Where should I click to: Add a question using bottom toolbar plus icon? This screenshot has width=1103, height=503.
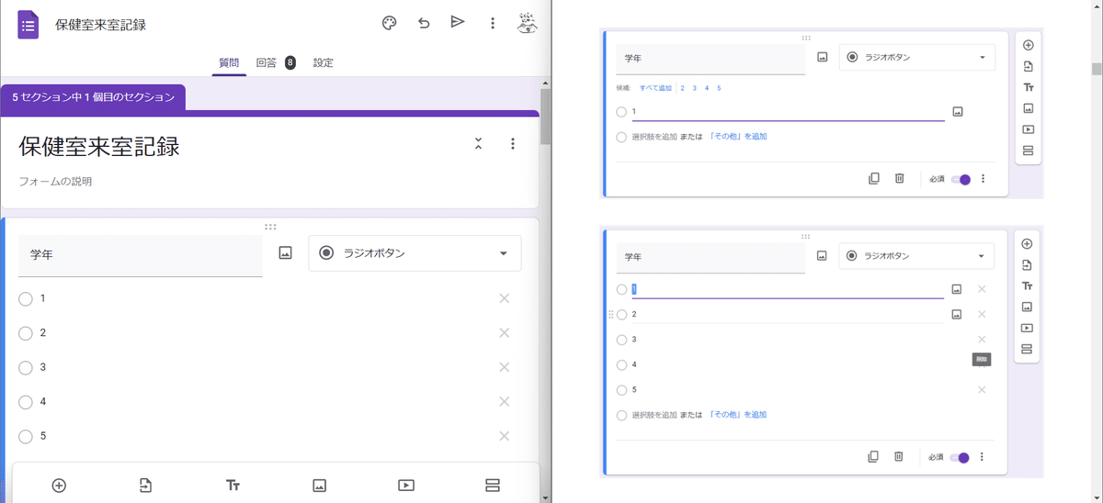[59, 486]
